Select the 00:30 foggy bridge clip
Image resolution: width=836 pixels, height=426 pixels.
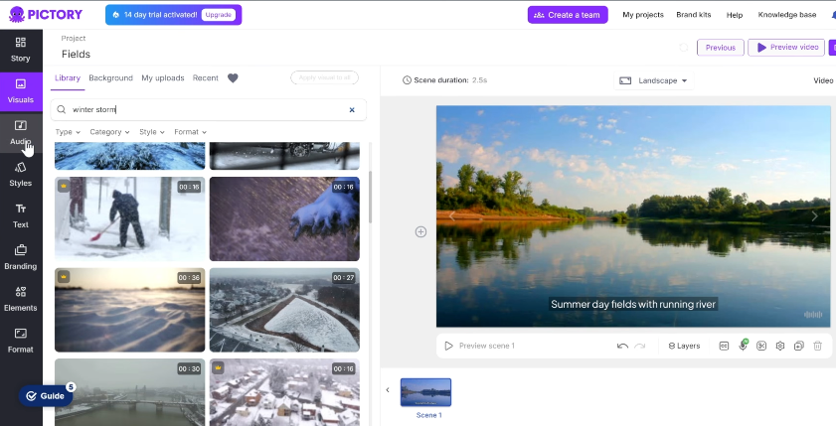pyautogui.click(x=129, y=392)
